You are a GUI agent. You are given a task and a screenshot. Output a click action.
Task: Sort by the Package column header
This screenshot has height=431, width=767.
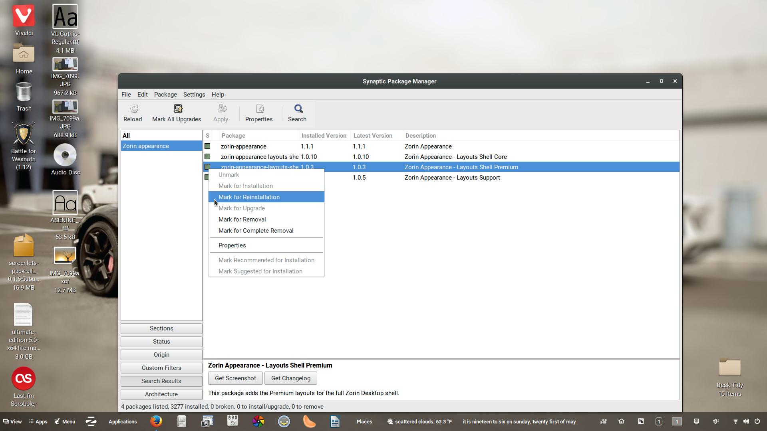tap(259, 136)
